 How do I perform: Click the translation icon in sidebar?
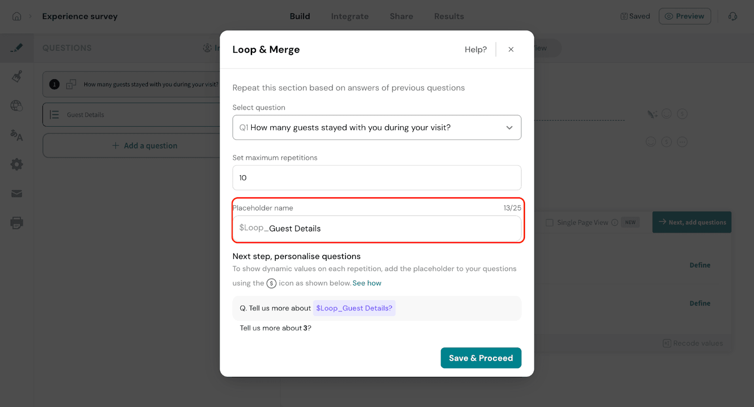point(17,136)
